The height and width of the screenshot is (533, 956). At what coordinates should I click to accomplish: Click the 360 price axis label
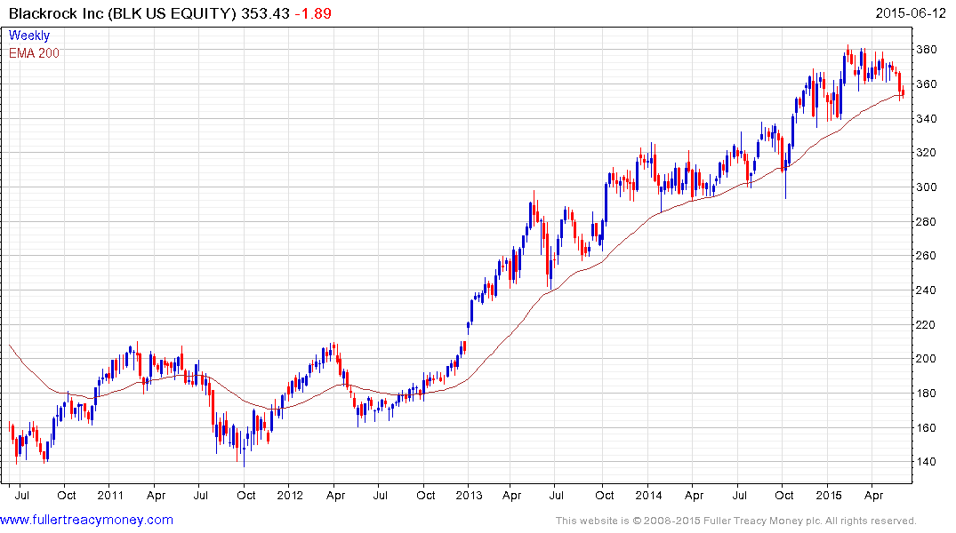pyautogui.click(x=927, y=84)
